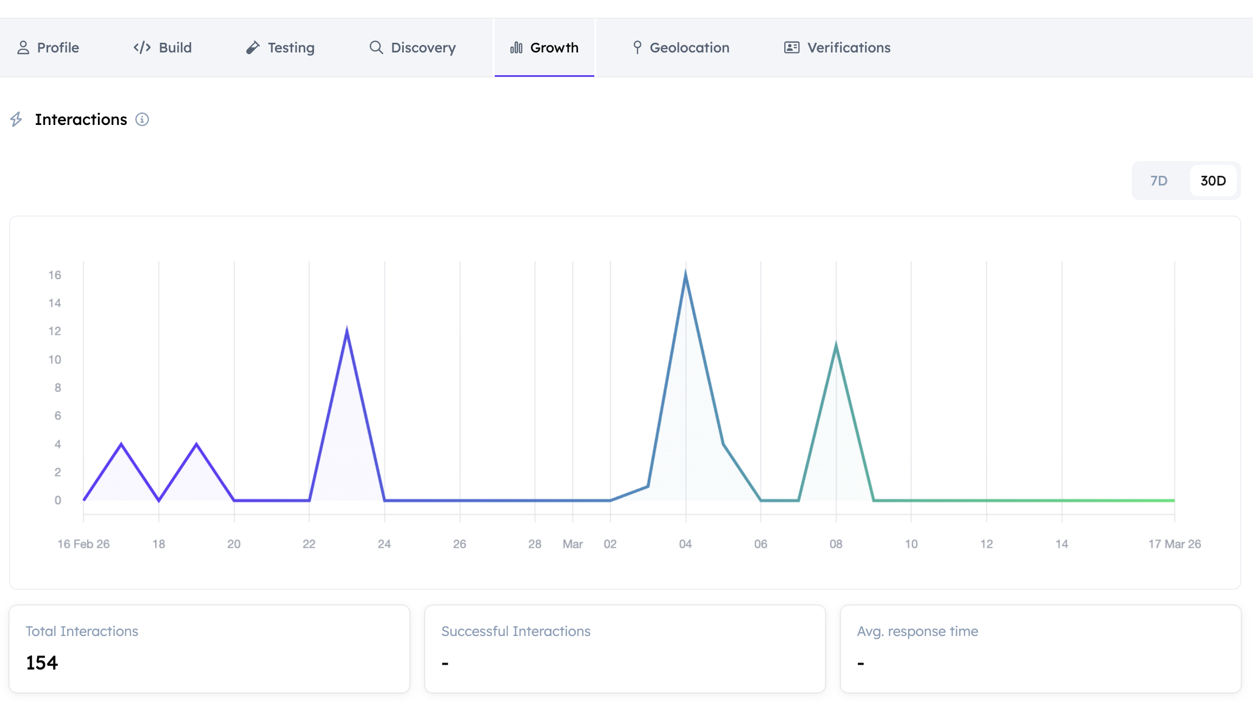The image size is (1253, 702).
Task: Click the Interactions lightning bolt icon
Action: click(x=16, y=120)
